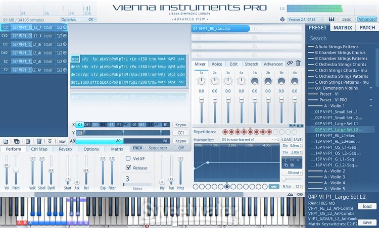Toggle the piano keyboard icon beside Basic

tap(331, 19)
